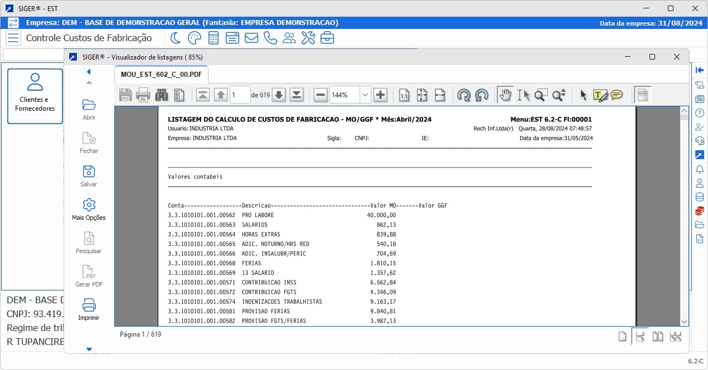Select the Hand tool in the PDF toolbar
The height and width of the screenshot is (370, 708).
[505, 95]
